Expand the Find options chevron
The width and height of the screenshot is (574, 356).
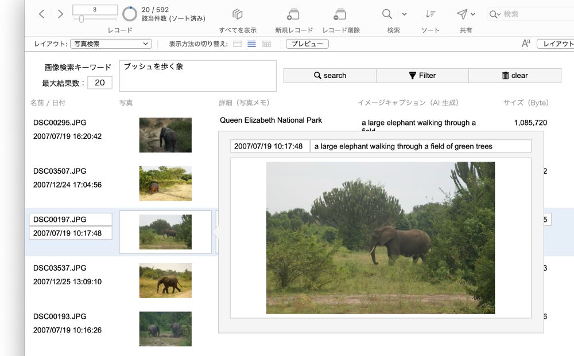pos(404,14)
